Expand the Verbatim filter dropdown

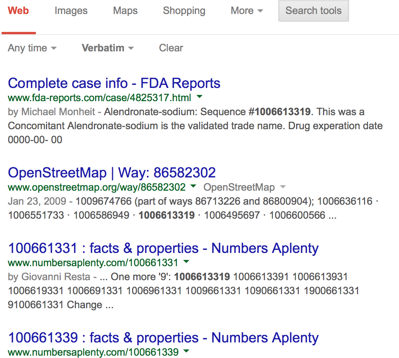click(108, 48)
